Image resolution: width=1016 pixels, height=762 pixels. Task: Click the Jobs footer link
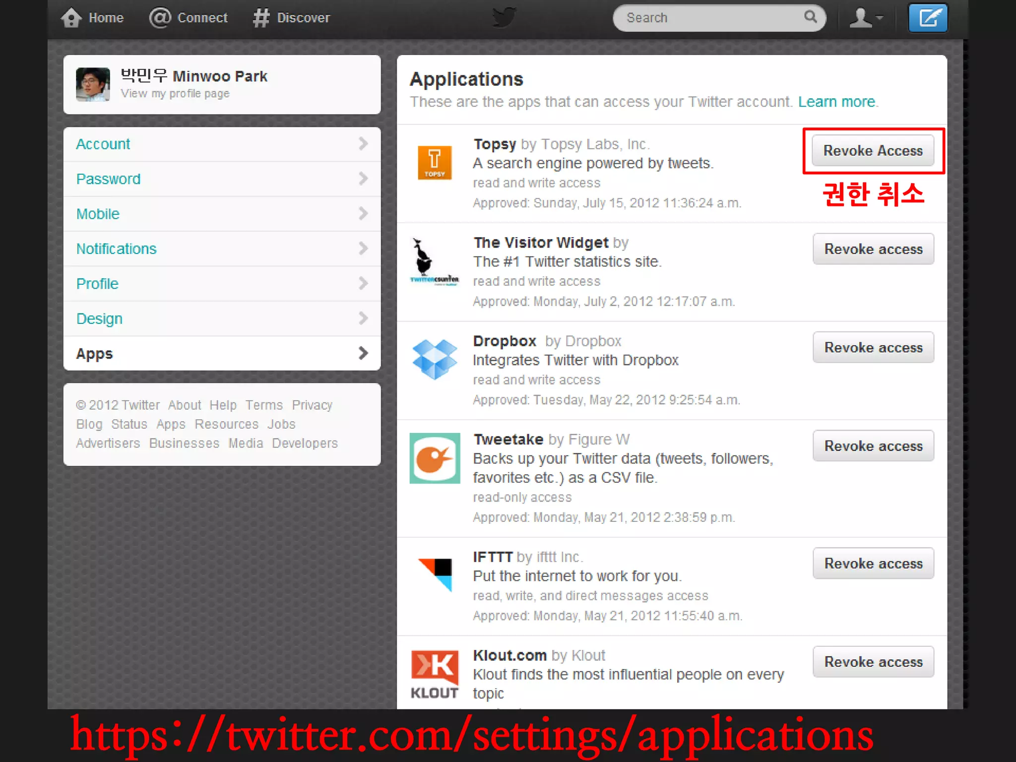[x=281, y=424]
